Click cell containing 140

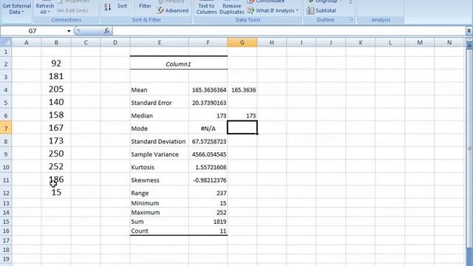[x=56, y=102]
